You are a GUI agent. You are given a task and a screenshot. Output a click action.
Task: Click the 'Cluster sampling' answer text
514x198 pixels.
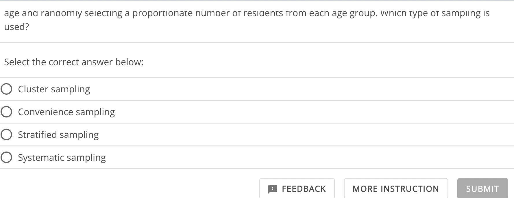pyautogui.click(x=54, y=89)
